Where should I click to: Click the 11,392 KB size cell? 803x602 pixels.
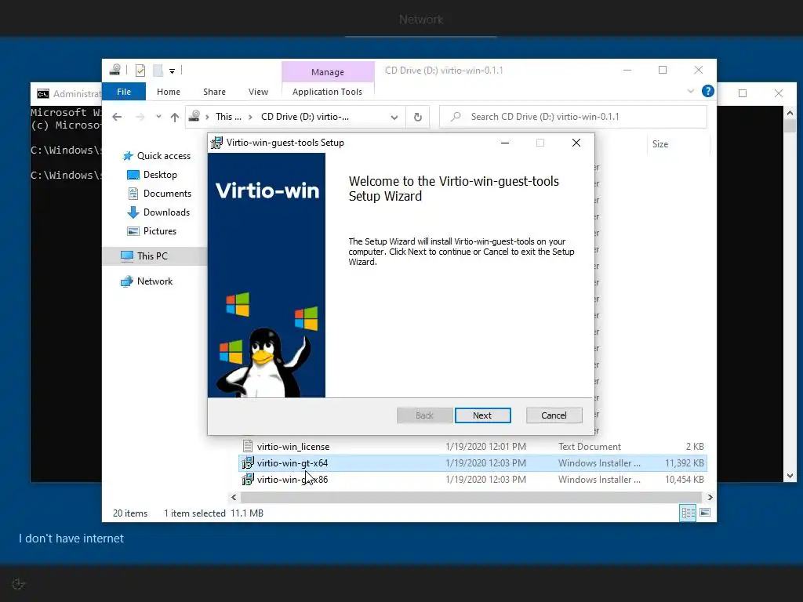click(684, 462)
